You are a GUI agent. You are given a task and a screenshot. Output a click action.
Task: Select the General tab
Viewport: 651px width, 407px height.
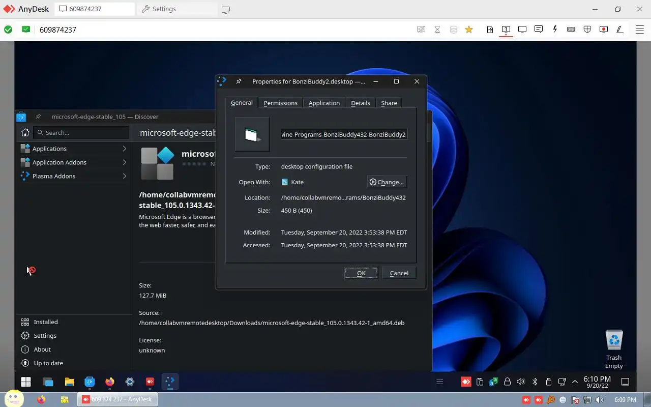click(242, 102)
